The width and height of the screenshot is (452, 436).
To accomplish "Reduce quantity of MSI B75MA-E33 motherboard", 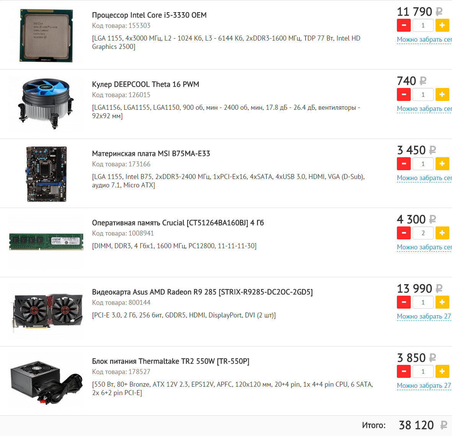I will (x=403, y=164).
